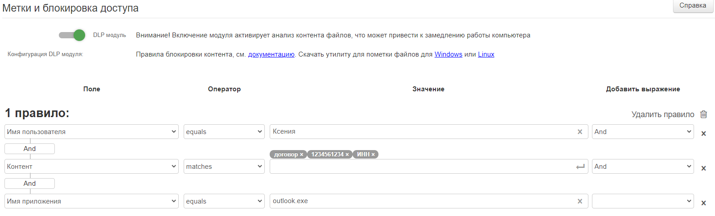Clear the outlook.exe value field

click(579, 201)
